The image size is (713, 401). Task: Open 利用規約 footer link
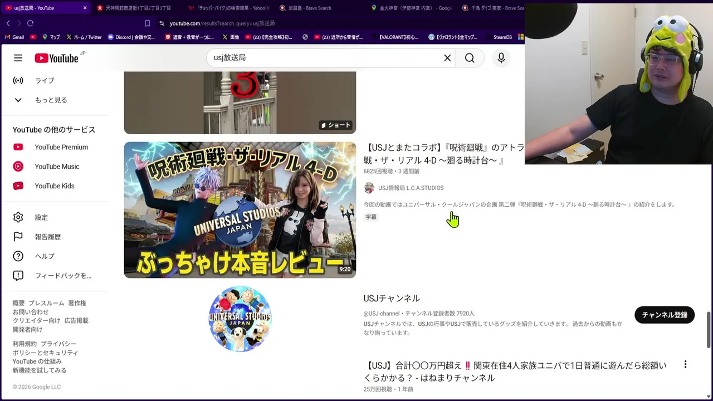[x=25, y=344]
